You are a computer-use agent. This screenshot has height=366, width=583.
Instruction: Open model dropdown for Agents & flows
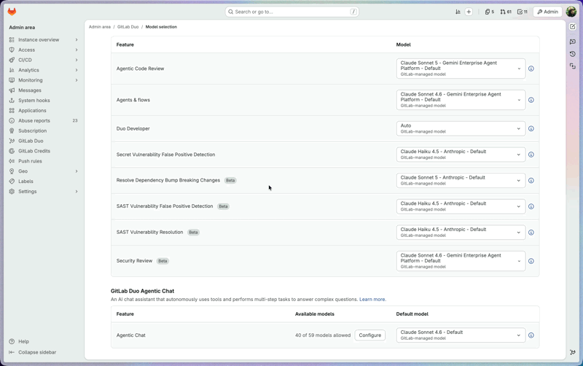461,100
